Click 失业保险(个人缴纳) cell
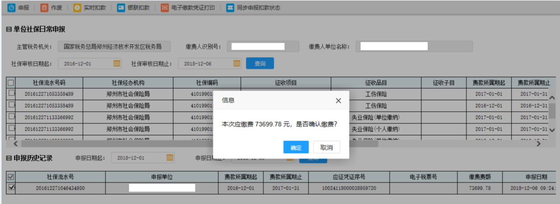 (x=376, y=129)
